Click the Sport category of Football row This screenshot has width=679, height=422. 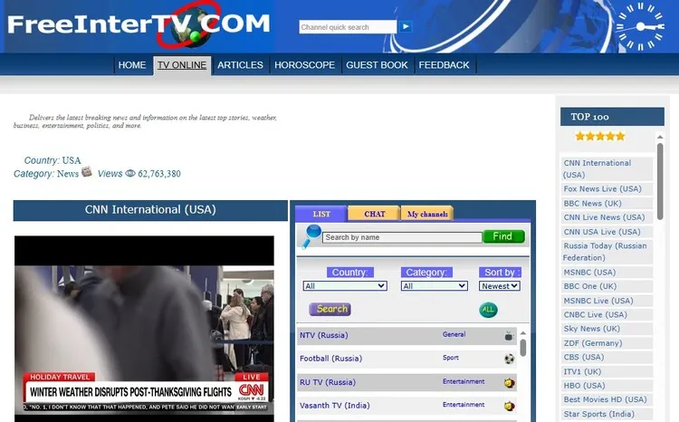[x=450, y=358]
